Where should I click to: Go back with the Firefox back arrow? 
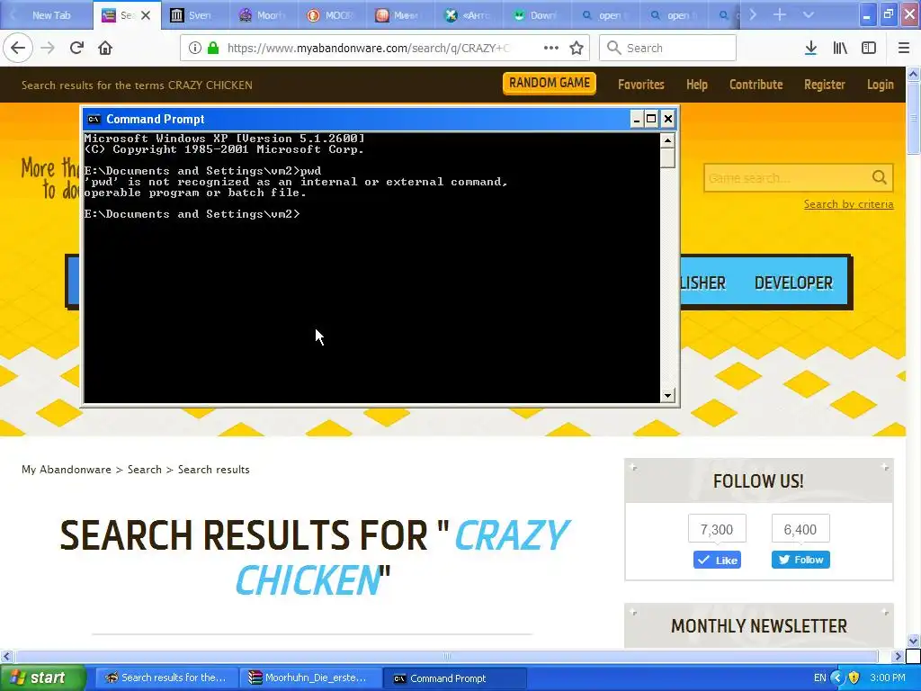[18, 48]
